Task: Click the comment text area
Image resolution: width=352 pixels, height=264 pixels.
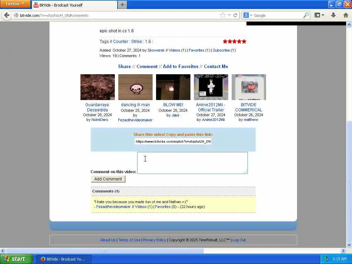Action: [192, 163]
